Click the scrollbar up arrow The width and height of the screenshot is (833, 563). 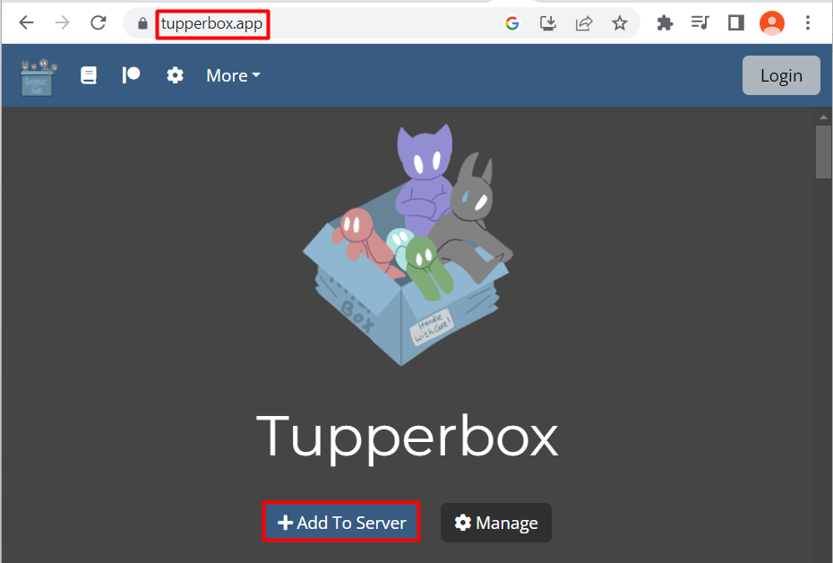pos(823,117)
